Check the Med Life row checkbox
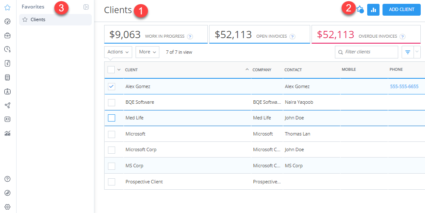The height and width of the screenshot is (213, 425). (111, 118)
